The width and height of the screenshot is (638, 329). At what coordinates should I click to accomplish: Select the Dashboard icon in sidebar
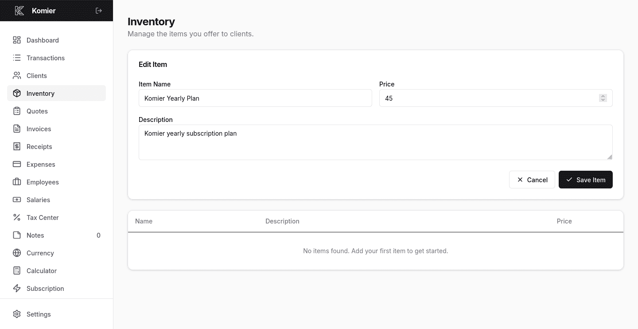coord(17,40)
